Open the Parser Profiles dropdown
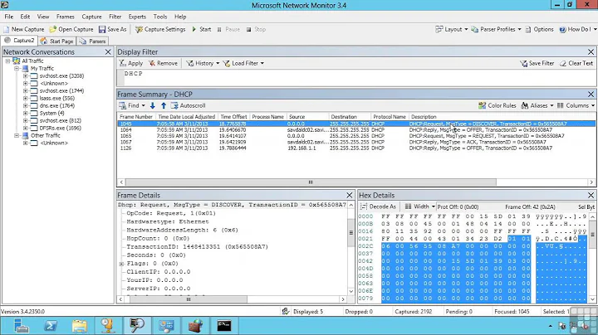 pyautogui.click(x=496, y=29)
